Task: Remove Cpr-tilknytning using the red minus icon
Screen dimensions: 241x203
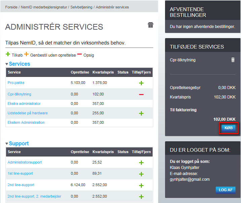Action: [x=141, y=94]
